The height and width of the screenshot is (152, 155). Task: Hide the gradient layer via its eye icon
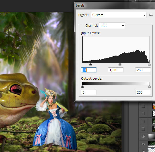[x=143, y=137]
